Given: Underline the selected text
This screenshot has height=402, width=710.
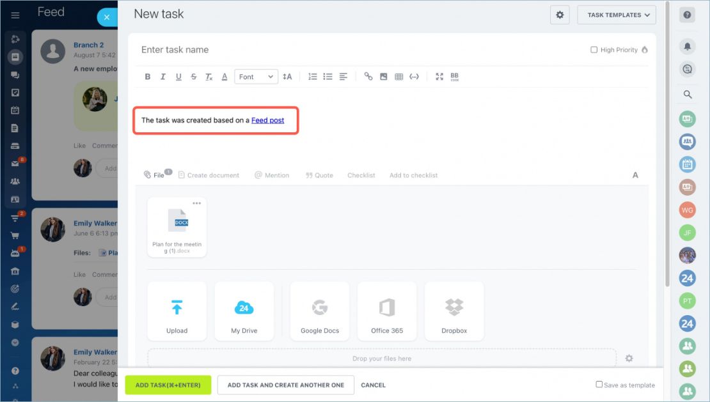Looking at the screenshot, I should (x=178, y=77).
